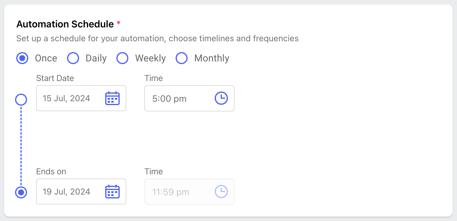The image size is (457, 221).
Task: Open the Ends on calendar picker icon
Action: [x=112, y=192]
